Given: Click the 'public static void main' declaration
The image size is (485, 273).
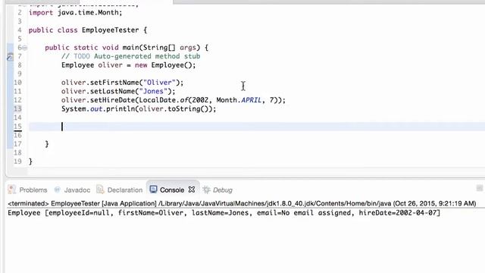Looking at the screenshot, I should 127,48.
